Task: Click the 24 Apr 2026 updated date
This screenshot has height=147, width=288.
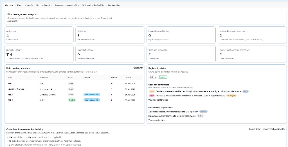Action: (x=130, y=95)
